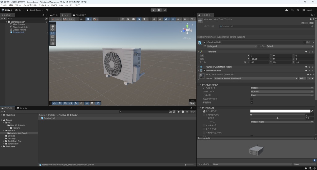Image resolution: width=317 pixels, height=170 pixels.
Task: Open the Help menu (ヘルプ)
Action: [77, 6]
